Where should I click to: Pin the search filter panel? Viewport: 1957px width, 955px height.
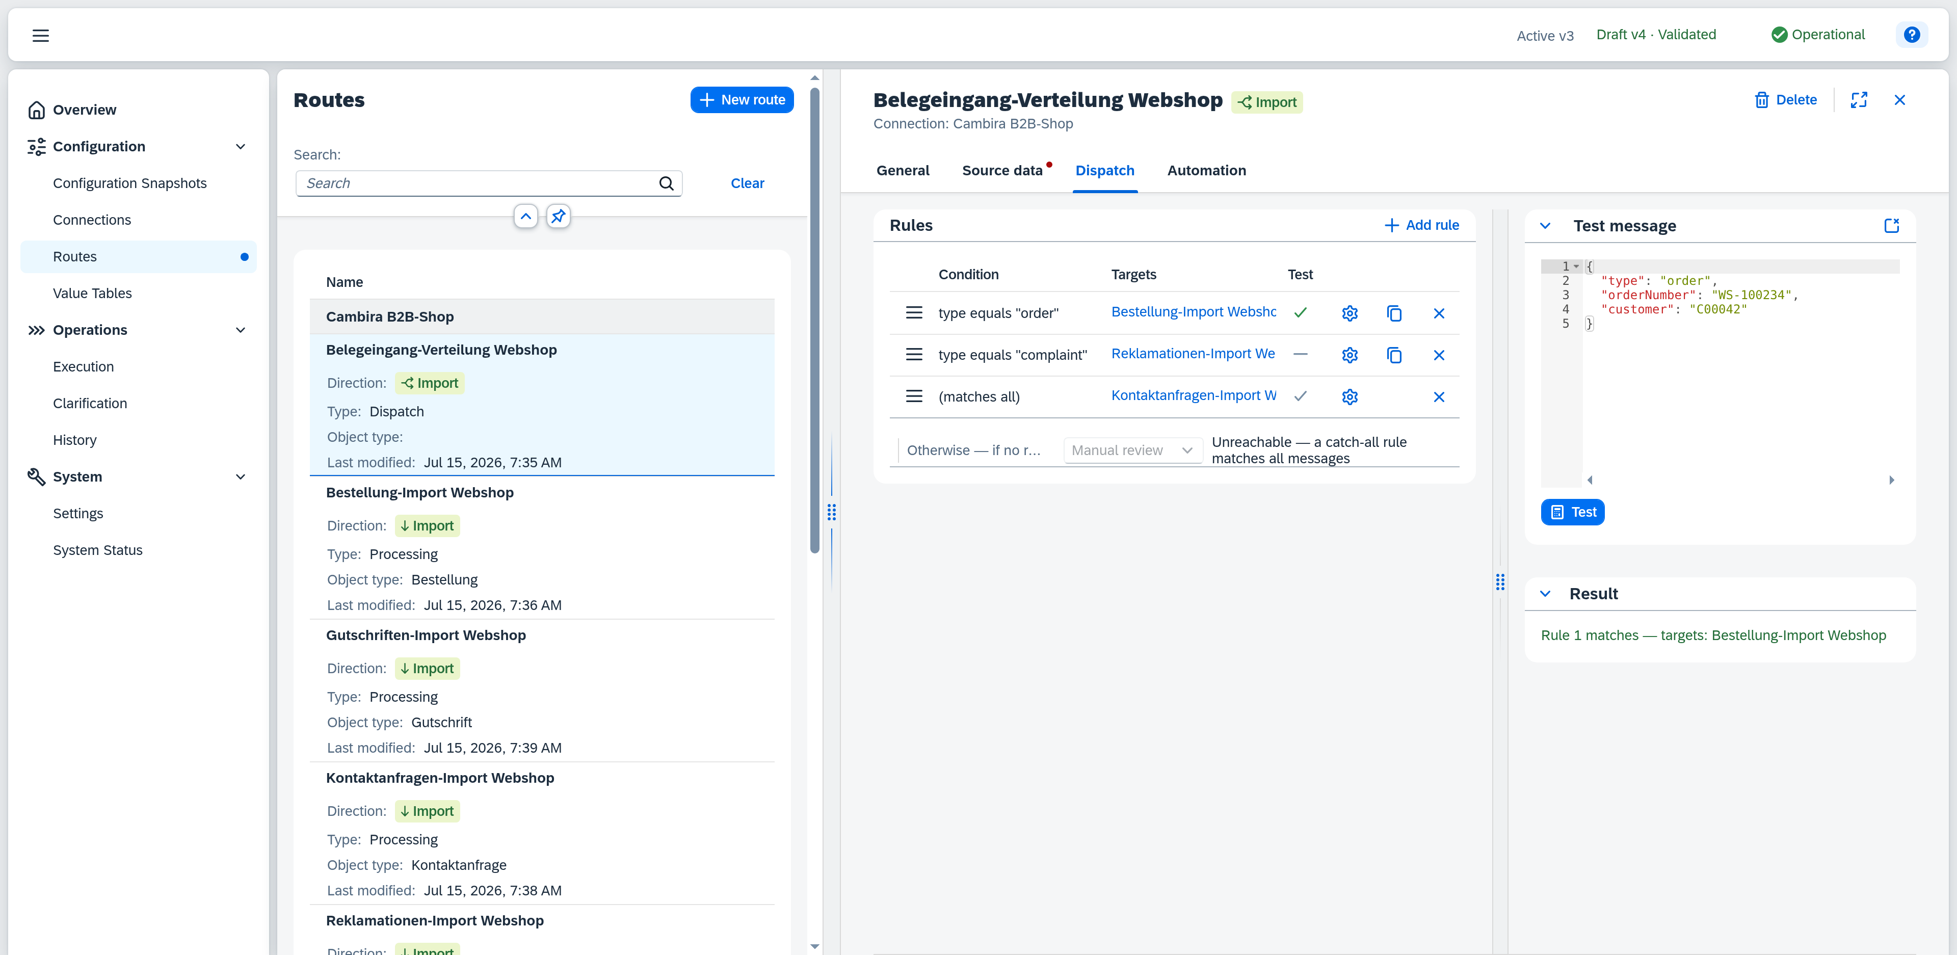pos(559,217)
